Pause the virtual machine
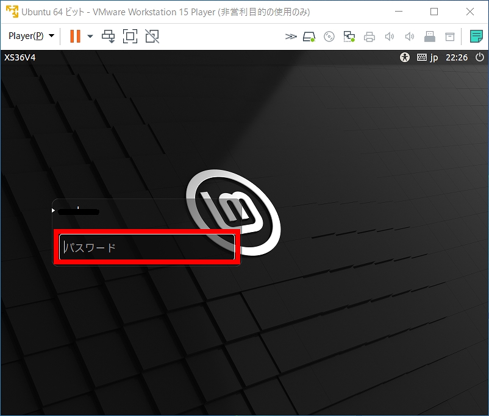The height and width of the screenshot is (416, 489). pos(75,36)
